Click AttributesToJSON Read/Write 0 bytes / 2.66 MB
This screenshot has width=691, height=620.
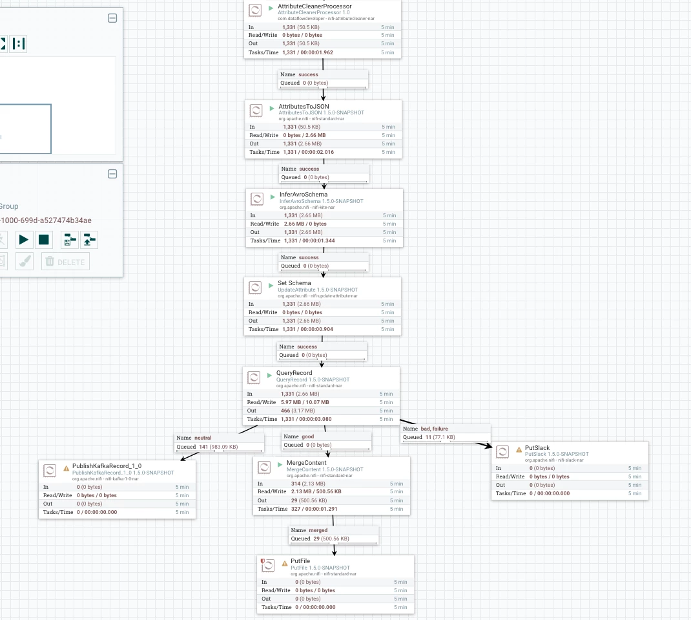pyautogui.click(x=304, y=135)
